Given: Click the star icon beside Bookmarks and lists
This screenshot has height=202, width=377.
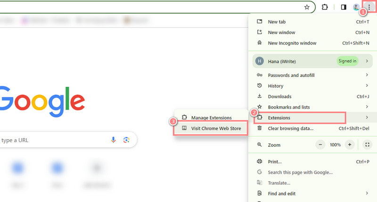Looking at the screenshot, I should [260, 107].
